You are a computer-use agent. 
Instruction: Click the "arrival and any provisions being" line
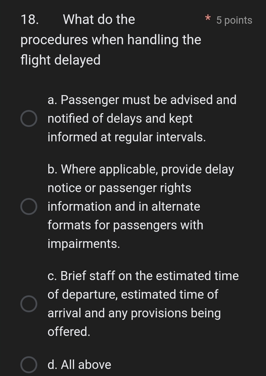point(134,313)
